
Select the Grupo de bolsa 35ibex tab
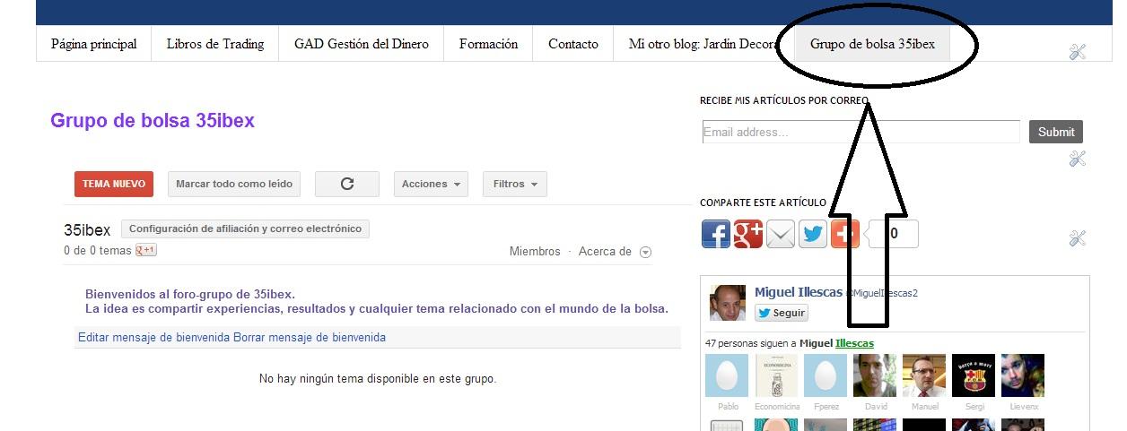click(x=872, y=43)
